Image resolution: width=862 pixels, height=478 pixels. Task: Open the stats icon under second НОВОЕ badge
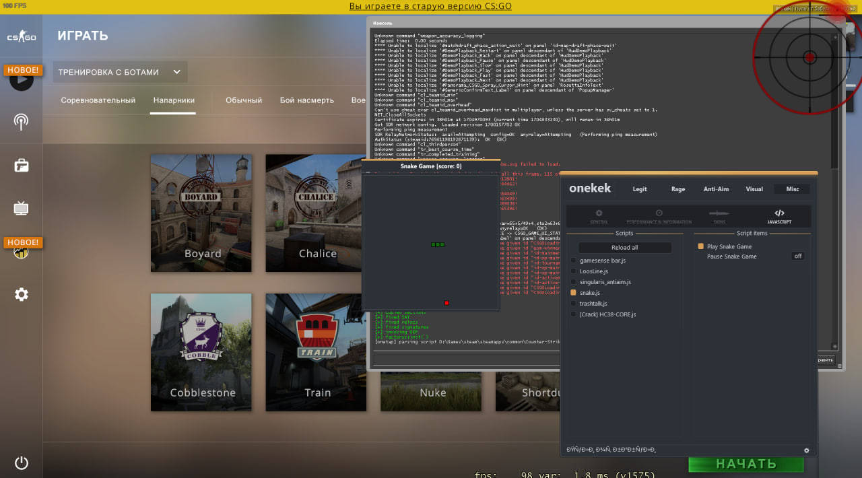[22, 252]
